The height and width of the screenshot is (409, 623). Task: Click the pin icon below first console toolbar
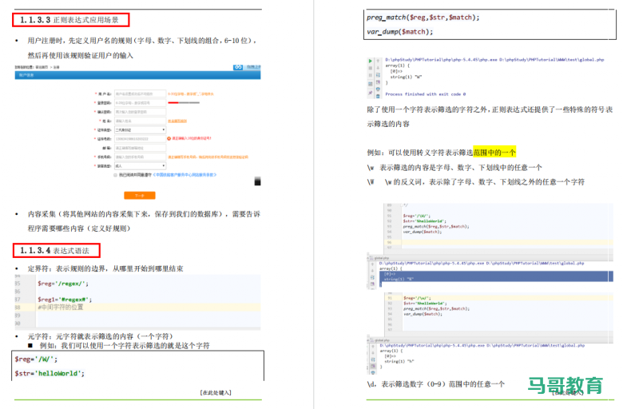(x=370, y=90)
